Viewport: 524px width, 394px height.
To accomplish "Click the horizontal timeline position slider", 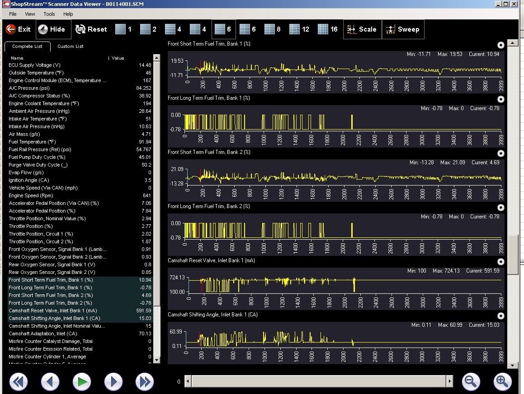I will (x=319, y=382).
